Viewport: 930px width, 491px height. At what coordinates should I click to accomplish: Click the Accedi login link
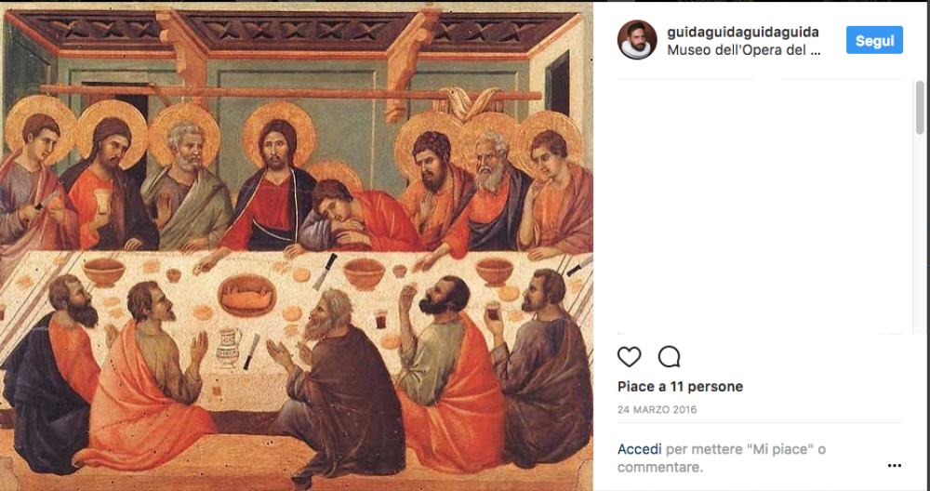coord(640,449)
